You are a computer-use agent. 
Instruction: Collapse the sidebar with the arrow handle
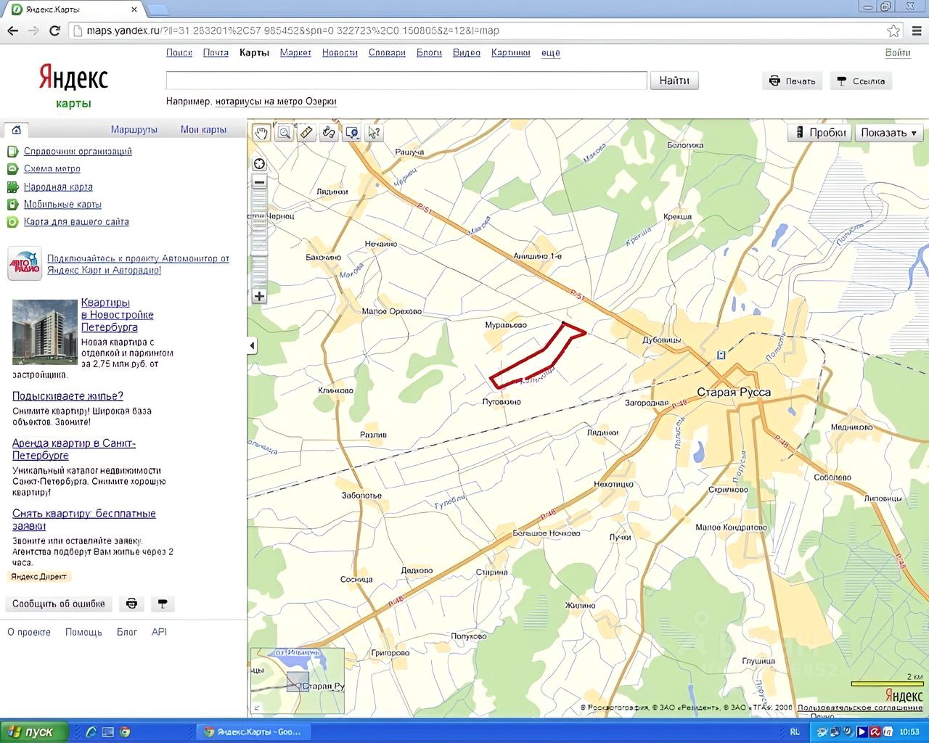(x=252, y=345)
